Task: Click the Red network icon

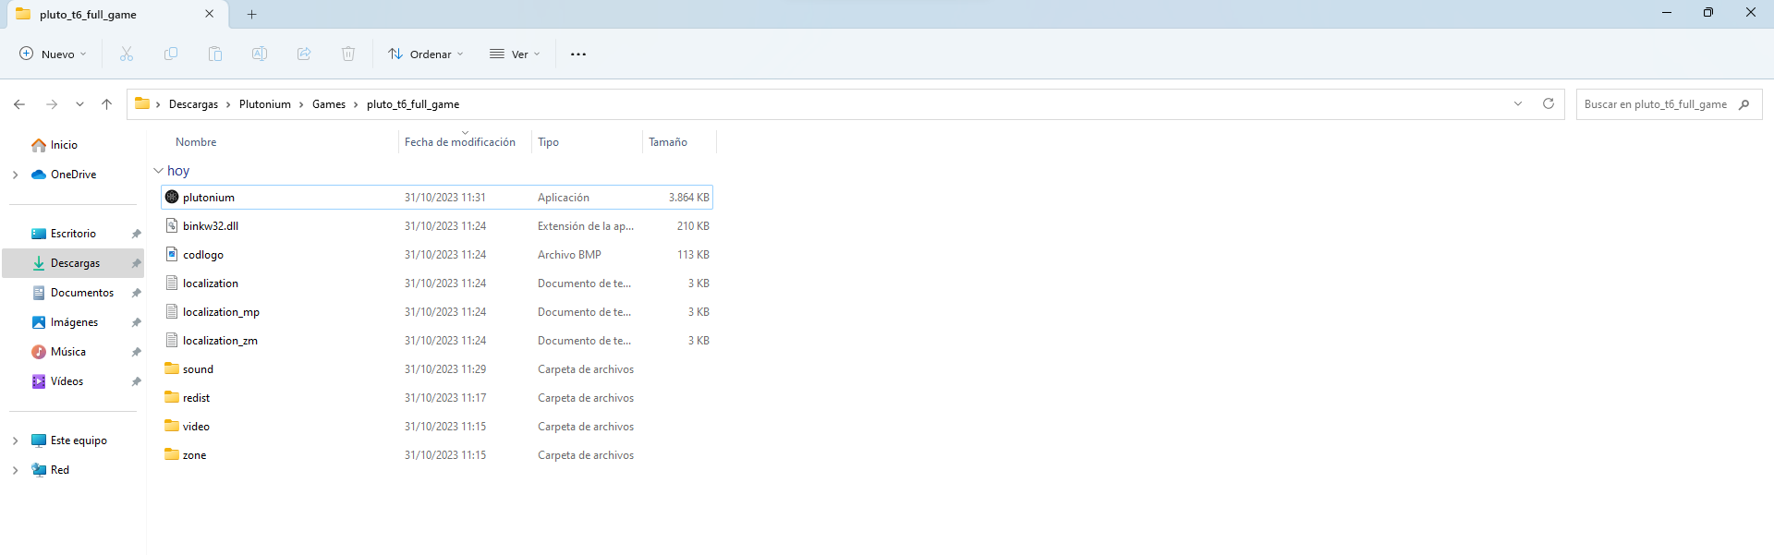Action: [x=39, y=470]
